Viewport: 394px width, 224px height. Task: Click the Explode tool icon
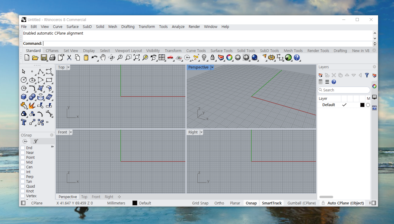tap(32, 106)
